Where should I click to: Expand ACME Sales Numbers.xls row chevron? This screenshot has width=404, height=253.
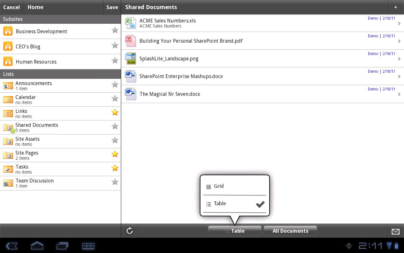pos(399,23)
